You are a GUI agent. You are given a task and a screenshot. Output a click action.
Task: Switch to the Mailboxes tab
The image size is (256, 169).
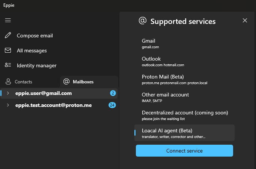pyautogui.click(x=89, y=82)
